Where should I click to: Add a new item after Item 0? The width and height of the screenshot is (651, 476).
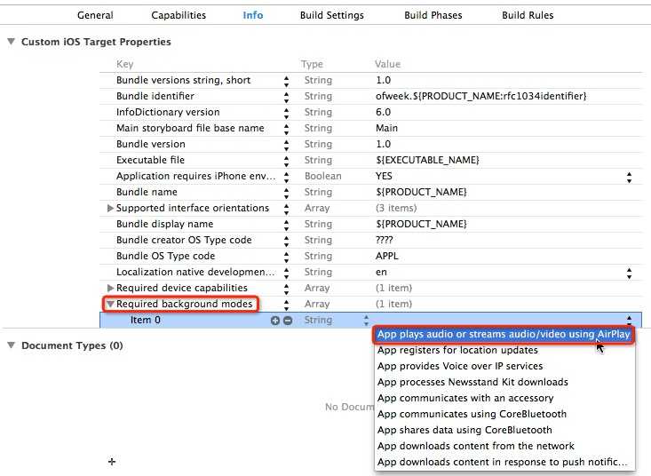coord(274,321)
